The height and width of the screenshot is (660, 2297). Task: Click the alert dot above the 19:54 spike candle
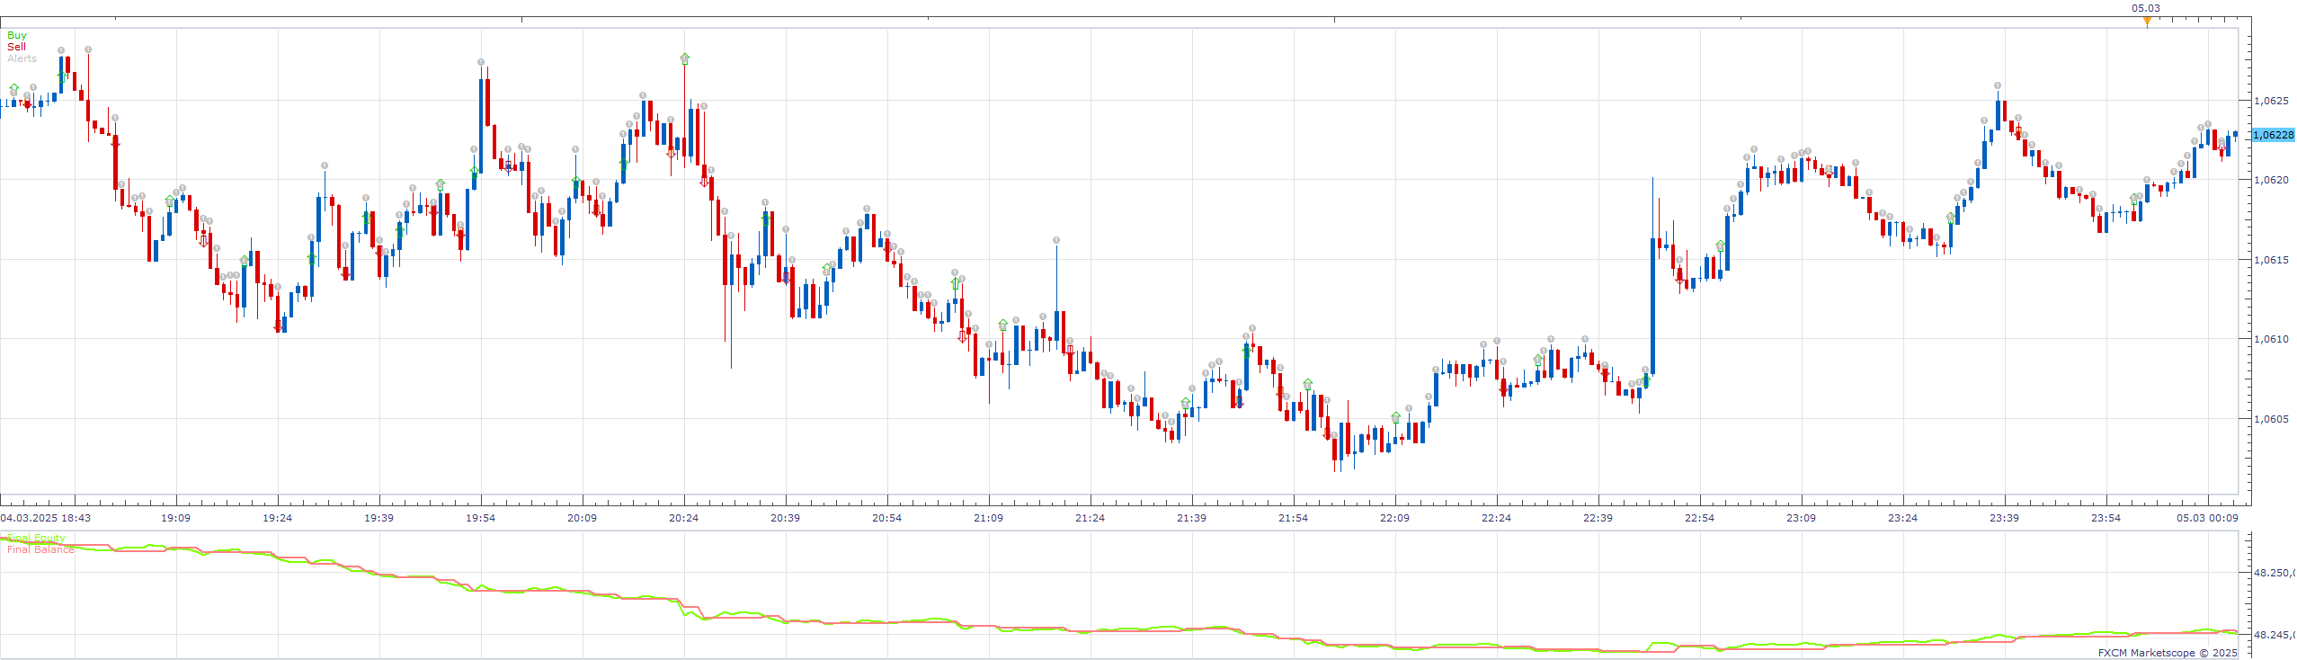pyautogui.click(x=481, y=62)
